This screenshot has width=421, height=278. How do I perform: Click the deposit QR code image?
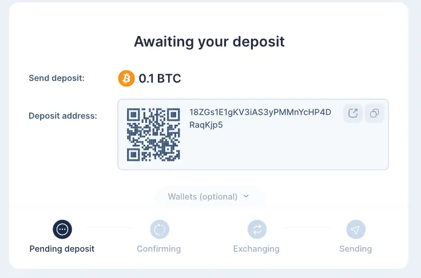[153, 134]
